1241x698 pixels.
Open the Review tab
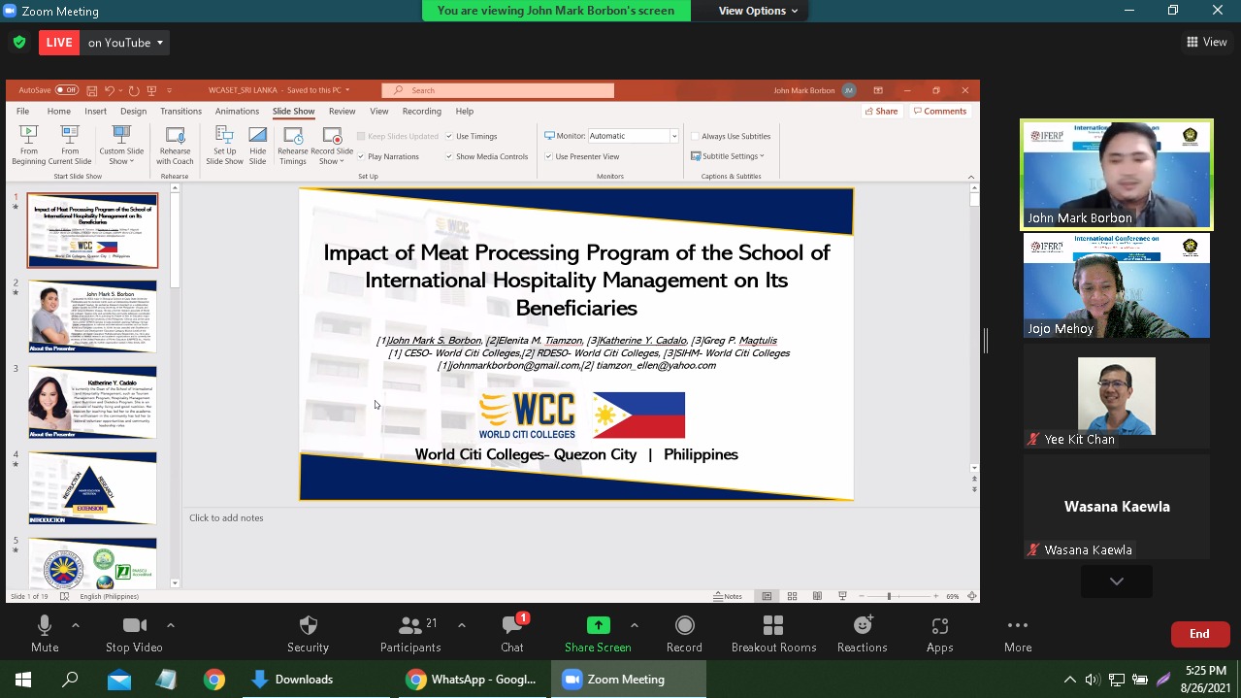pos(342,112)
